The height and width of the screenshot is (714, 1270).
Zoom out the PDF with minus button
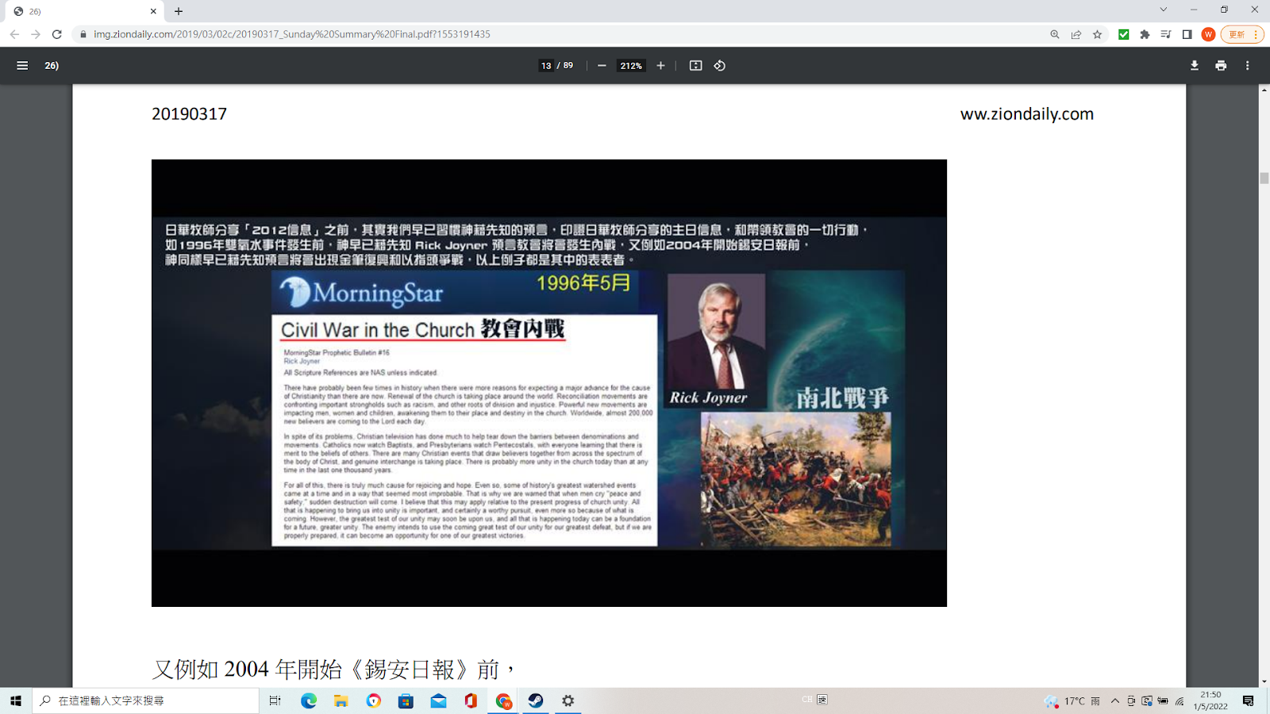coord(602,66)
